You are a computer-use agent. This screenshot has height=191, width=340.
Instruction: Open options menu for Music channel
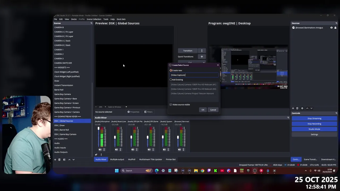pos(120,150)
